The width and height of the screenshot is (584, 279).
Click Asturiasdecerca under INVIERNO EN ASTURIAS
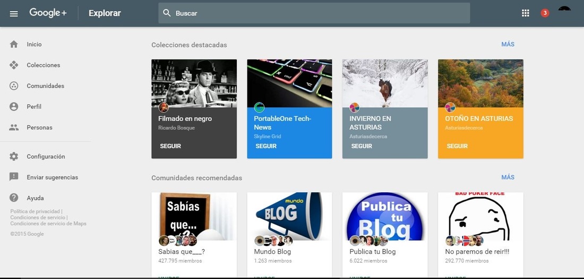click(368, 137)
